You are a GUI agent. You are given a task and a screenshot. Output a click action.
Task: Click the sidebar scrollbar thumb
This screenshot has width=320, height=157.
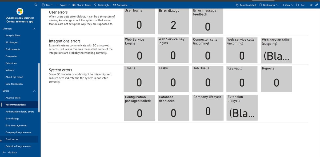coord(39,88)
